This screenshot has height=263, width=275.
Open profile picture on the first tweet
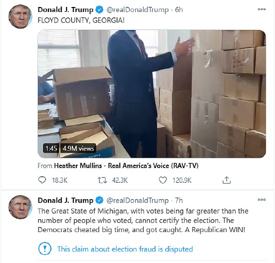[20, 16]
